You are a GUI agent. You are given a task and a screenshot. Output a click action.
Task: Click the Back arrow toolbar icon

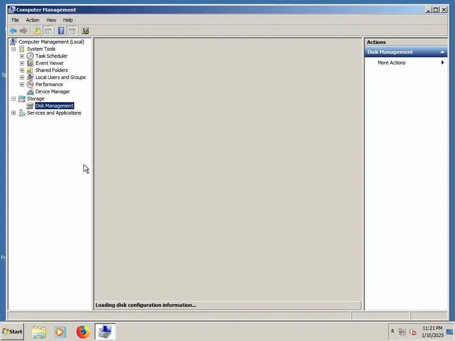point(13,31)
